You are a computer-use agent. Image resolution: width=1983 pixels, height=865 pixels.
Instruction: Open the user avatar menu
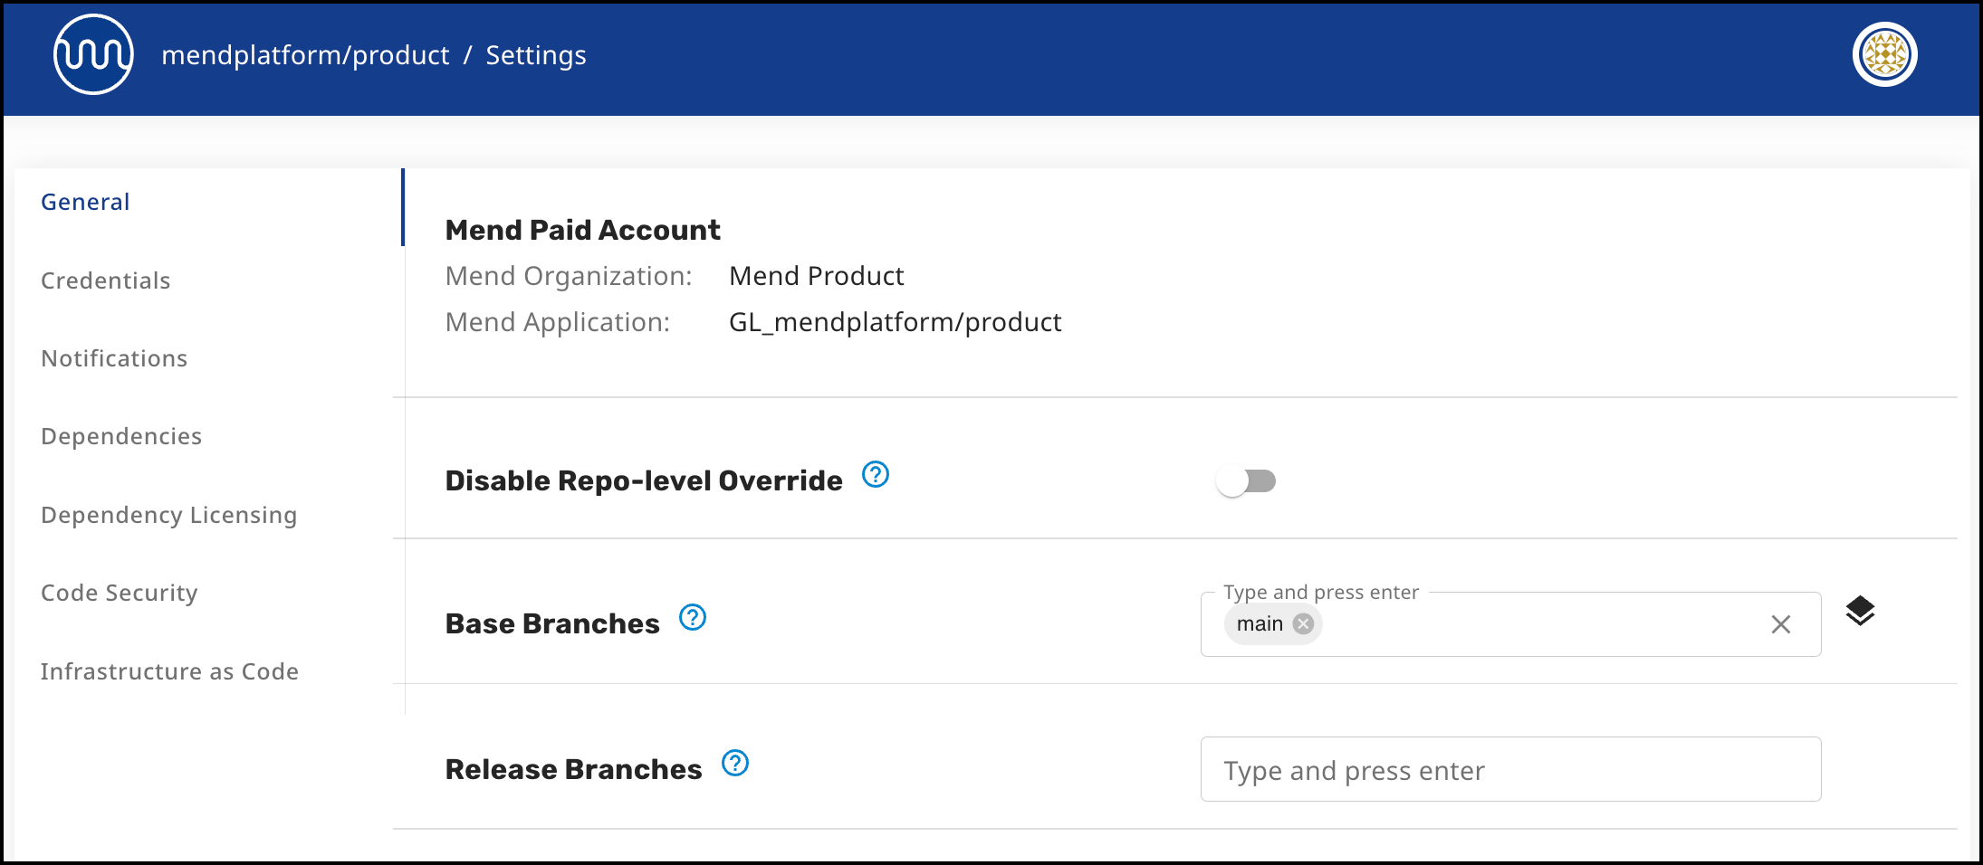click(x=1884, y=54)
